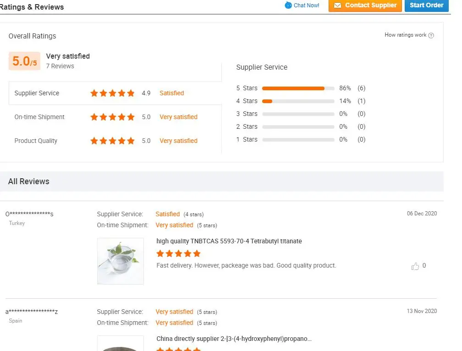Click the 5 Stars progress bar
The image size is (462, 351).
click(298, 88)
